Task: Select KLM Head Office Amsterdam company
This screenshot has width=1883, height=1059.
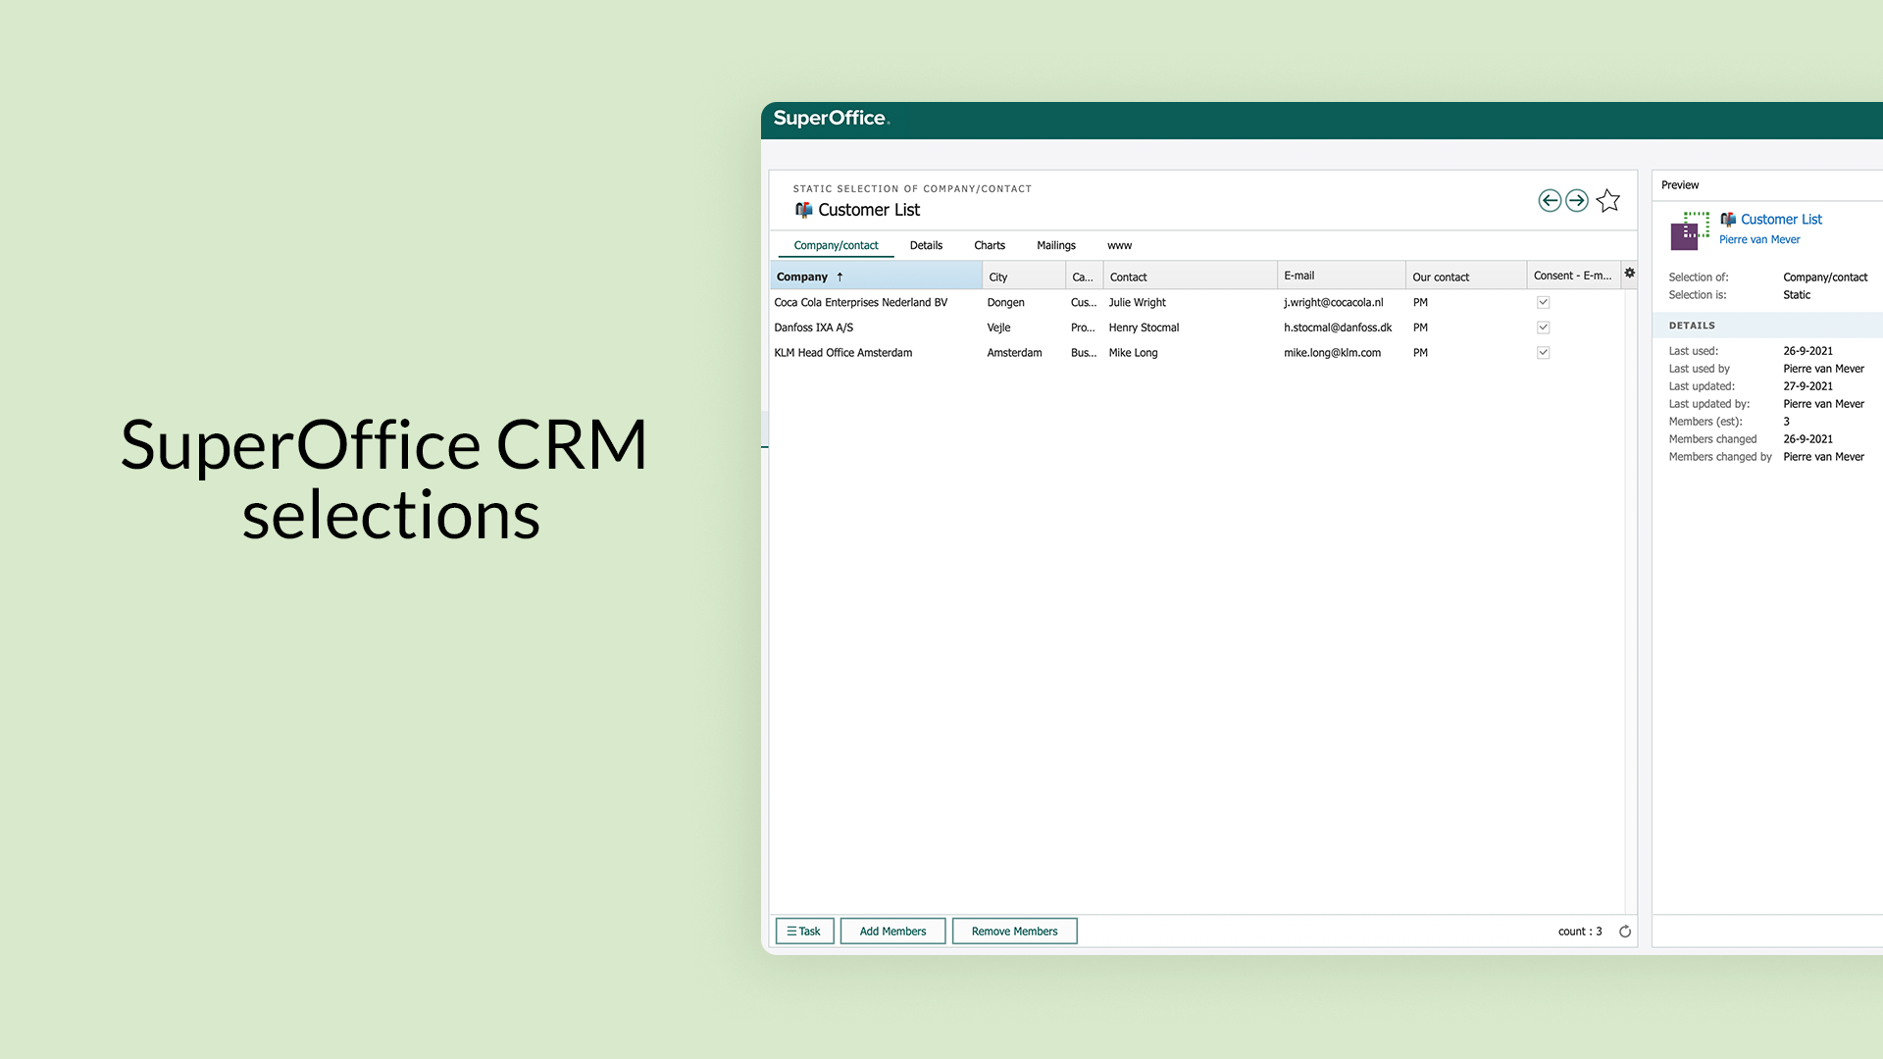Action: coord(843,353)
